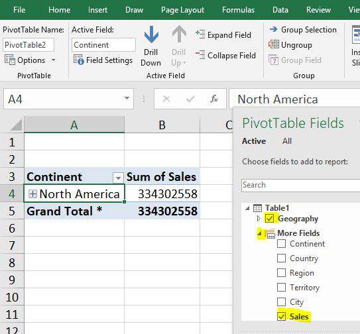The width and height of the screenshot is (360, 334).
Task: Click the Ungroup icon
Action: [x=274, y=44]
